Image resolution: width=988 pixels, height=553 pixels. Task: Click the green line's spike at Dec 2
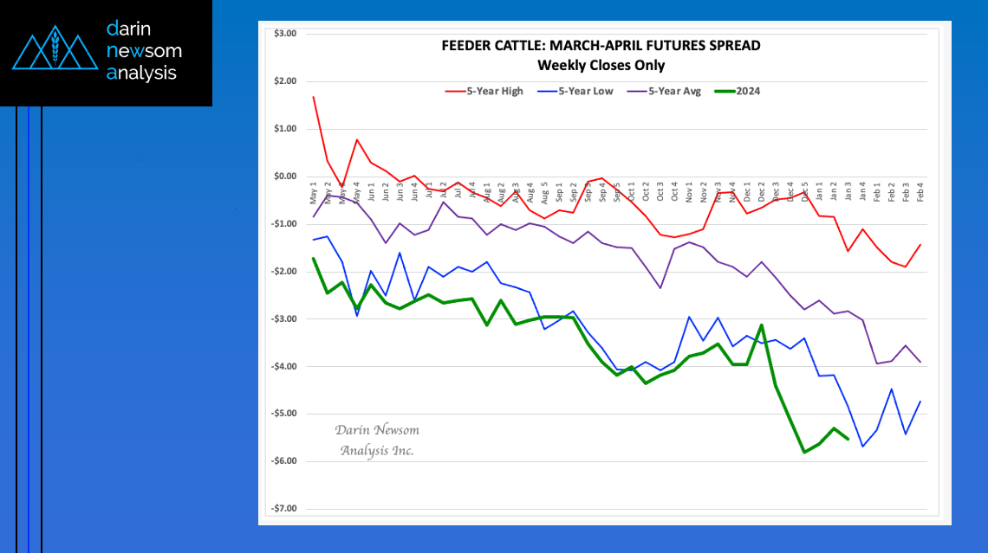(x=762, y=325)
